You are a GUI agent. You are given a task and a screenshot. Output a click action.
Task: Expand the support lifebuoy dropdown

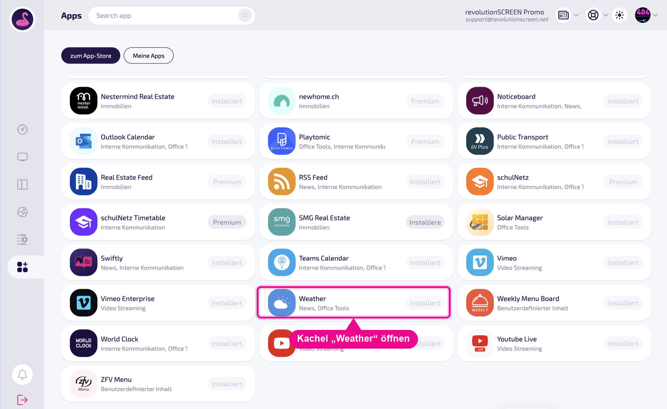pos(606,15)
